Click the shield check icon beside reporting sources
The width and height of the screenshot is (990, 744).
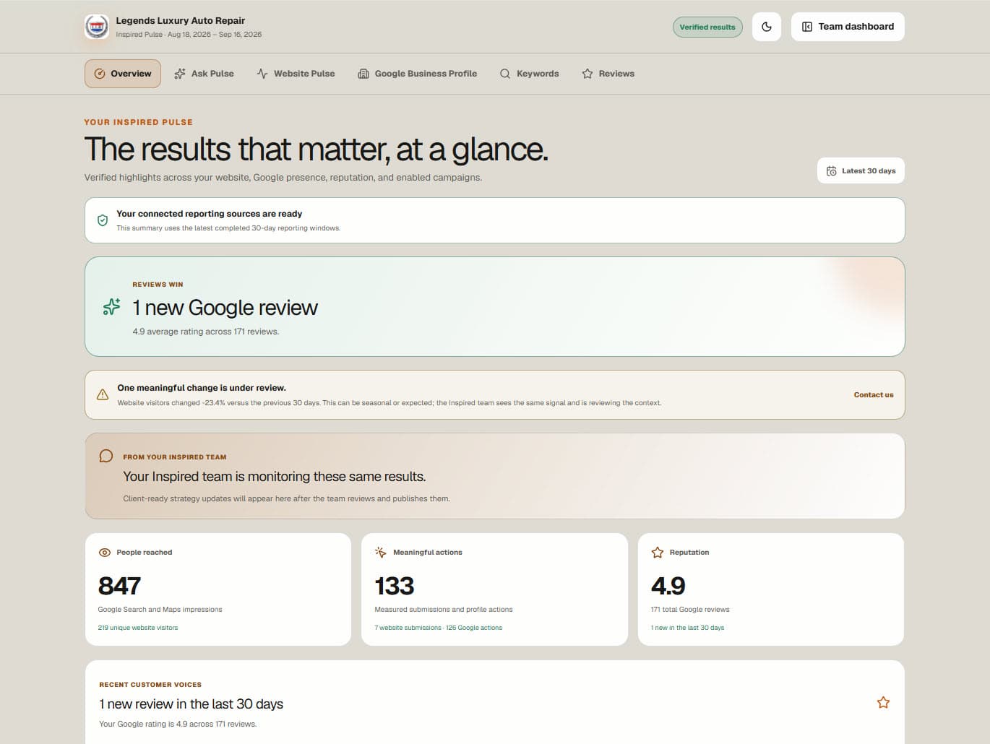[103, 220]
